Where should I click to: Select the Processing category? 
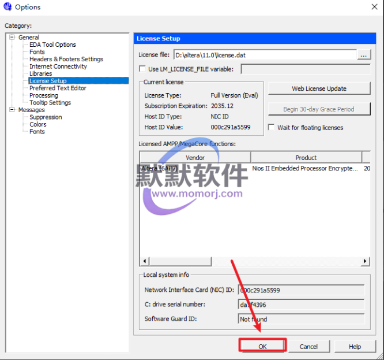point(44,95)
